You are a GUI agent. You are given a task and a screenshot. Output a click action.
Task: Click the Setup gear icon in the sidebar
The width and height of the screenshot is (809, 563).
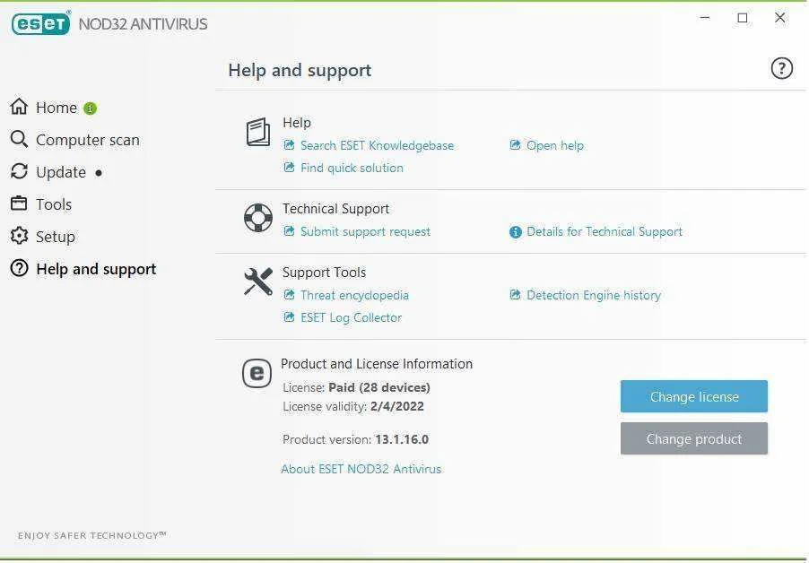point(19,236)
